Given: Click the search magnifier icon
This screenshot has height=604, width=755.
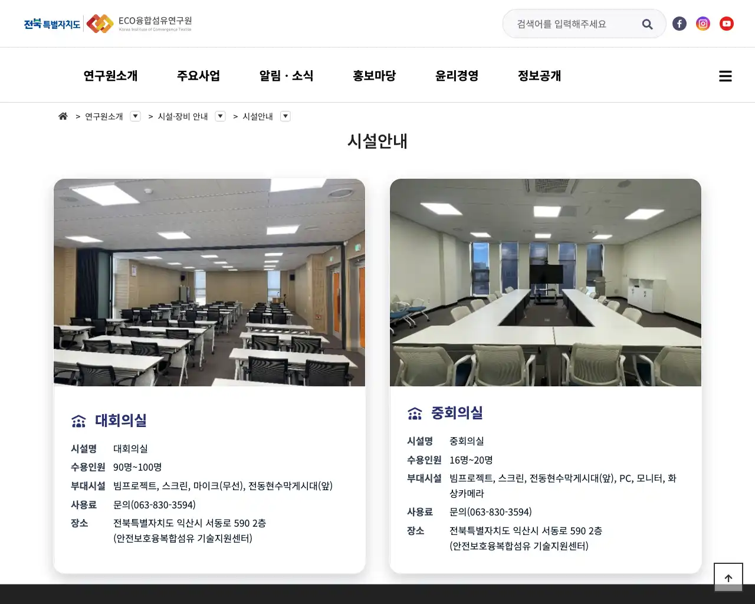Looking at the screenshot, I should (x=647, y=24).
